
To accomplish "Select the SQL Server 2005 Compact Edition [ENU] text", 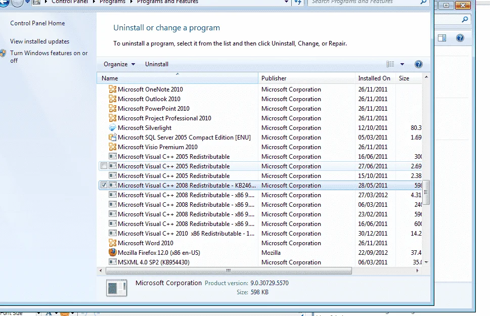I will point(184,138).
